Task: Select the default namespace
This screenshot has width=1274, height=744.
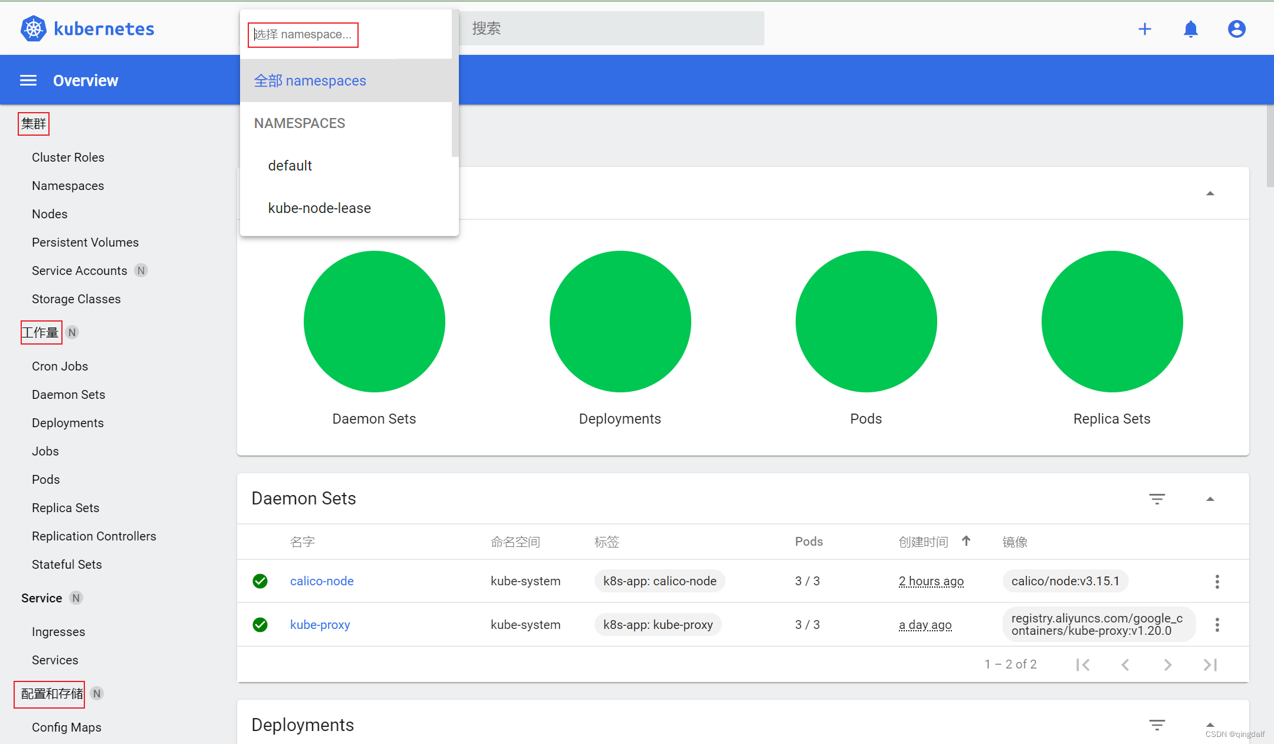Action: click(x=346, y=166)
